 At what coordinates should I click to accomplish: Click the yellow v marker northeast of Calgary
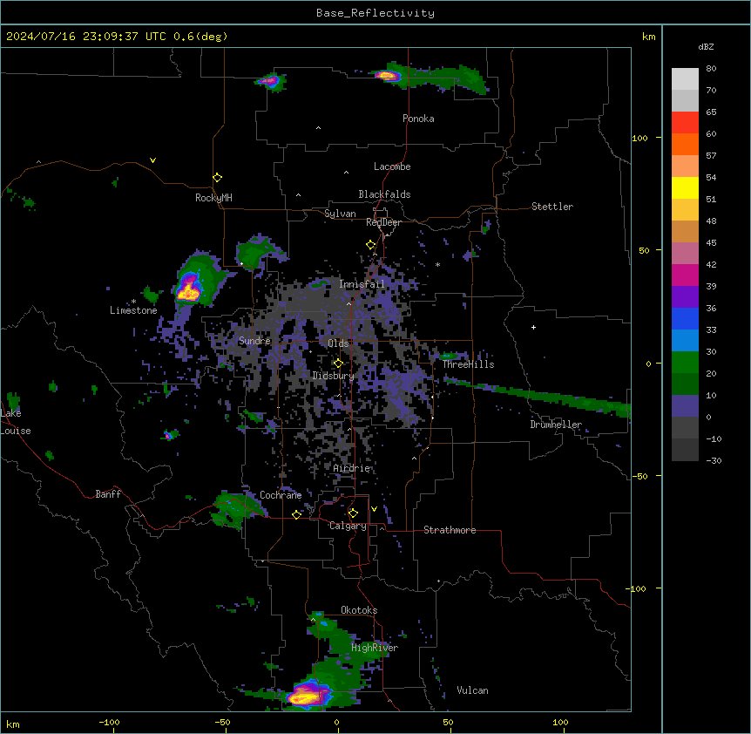click(374, 509)
